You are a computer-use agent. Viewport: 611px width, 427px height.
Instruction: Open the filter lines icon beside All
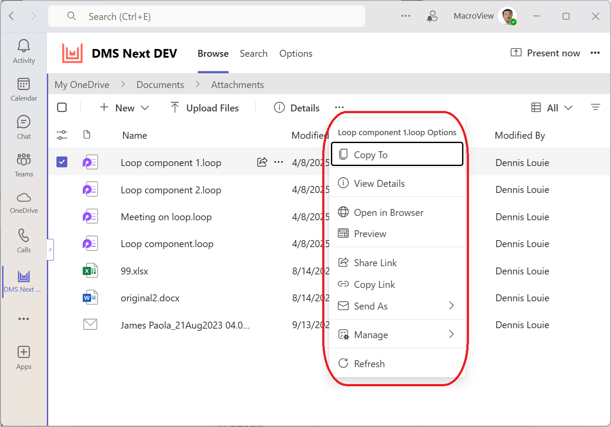tap(595, 108)
